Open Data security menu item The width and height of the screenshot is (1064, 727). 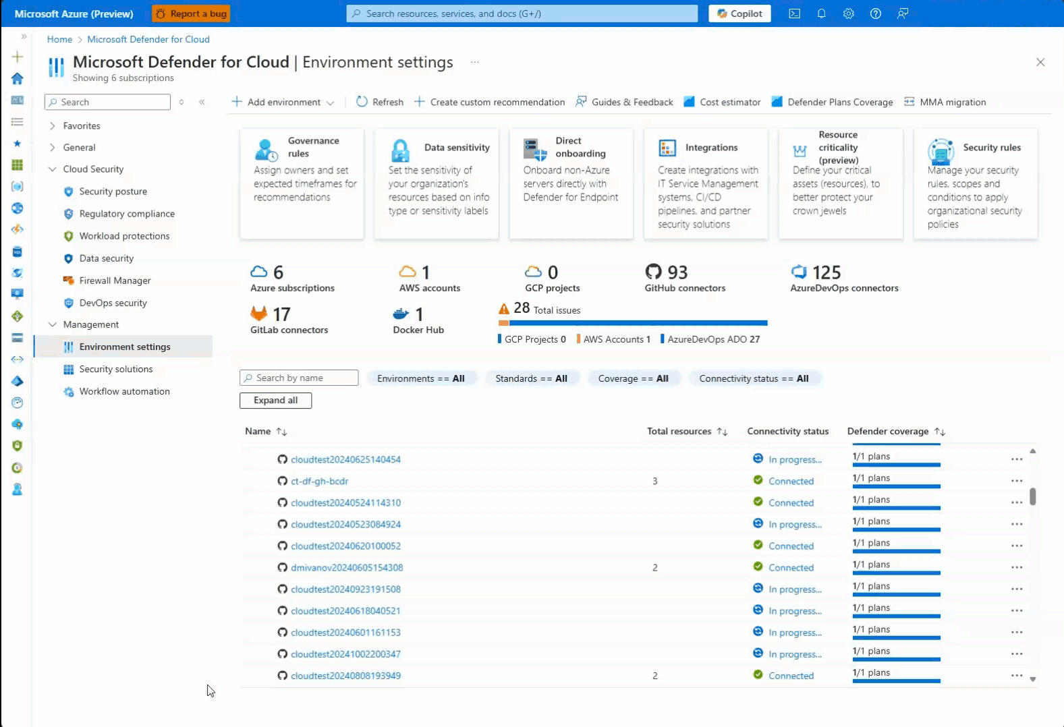point(106,258)
